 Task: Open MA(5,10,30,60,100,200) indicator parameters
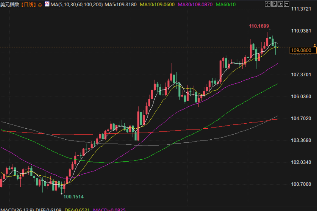[x=76, y=5]
